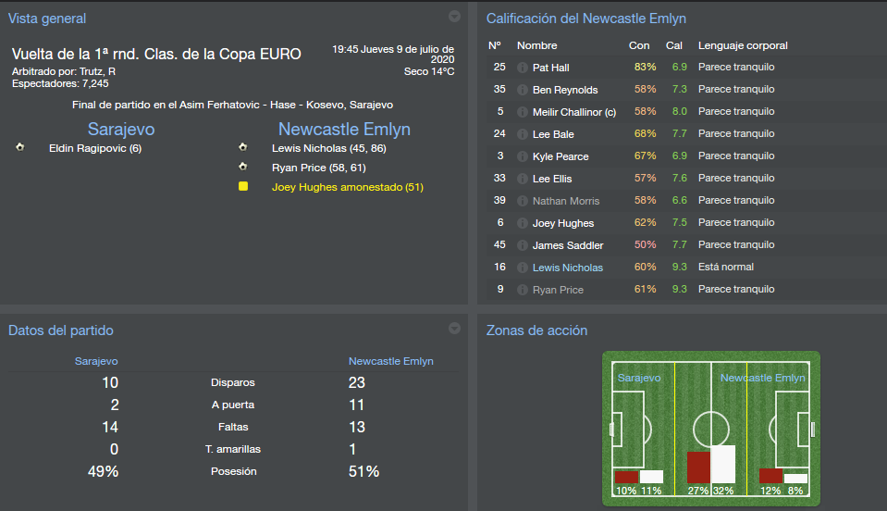Click info icon beside Ben Reynolds
Screen dimensions: 887x511
(x=523, y=90)
